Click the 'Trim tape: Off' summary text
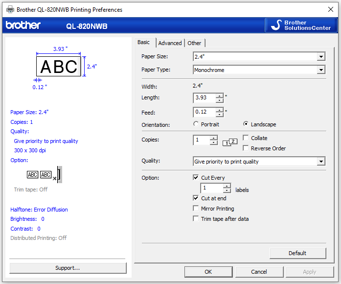This screenshot has height=284, width=341. tap(31, 189)
